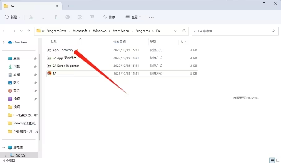This screenshot has width=281, height=163.
Task: Open the New (新建) menu
Action: [x=12, y=17]
